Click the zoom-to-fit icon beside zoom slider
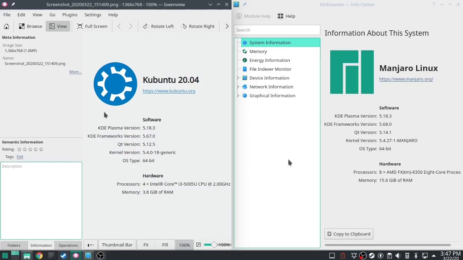 (x=198, y=245)
